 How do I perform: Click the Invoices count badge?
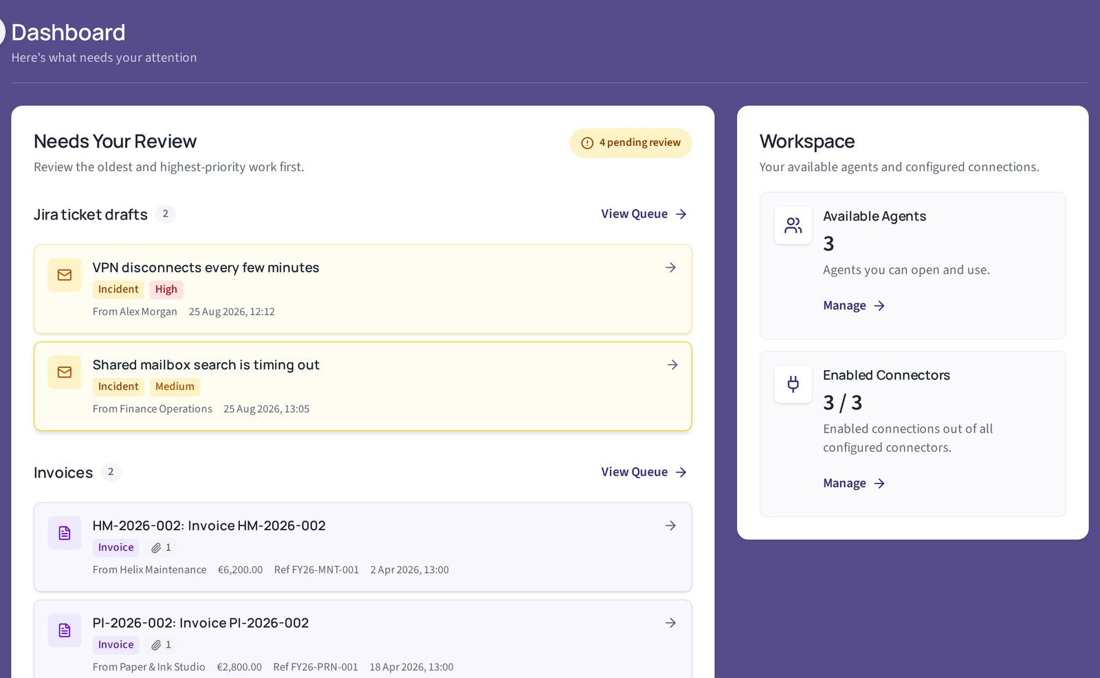pyautogui.click(x=111, y=472)
